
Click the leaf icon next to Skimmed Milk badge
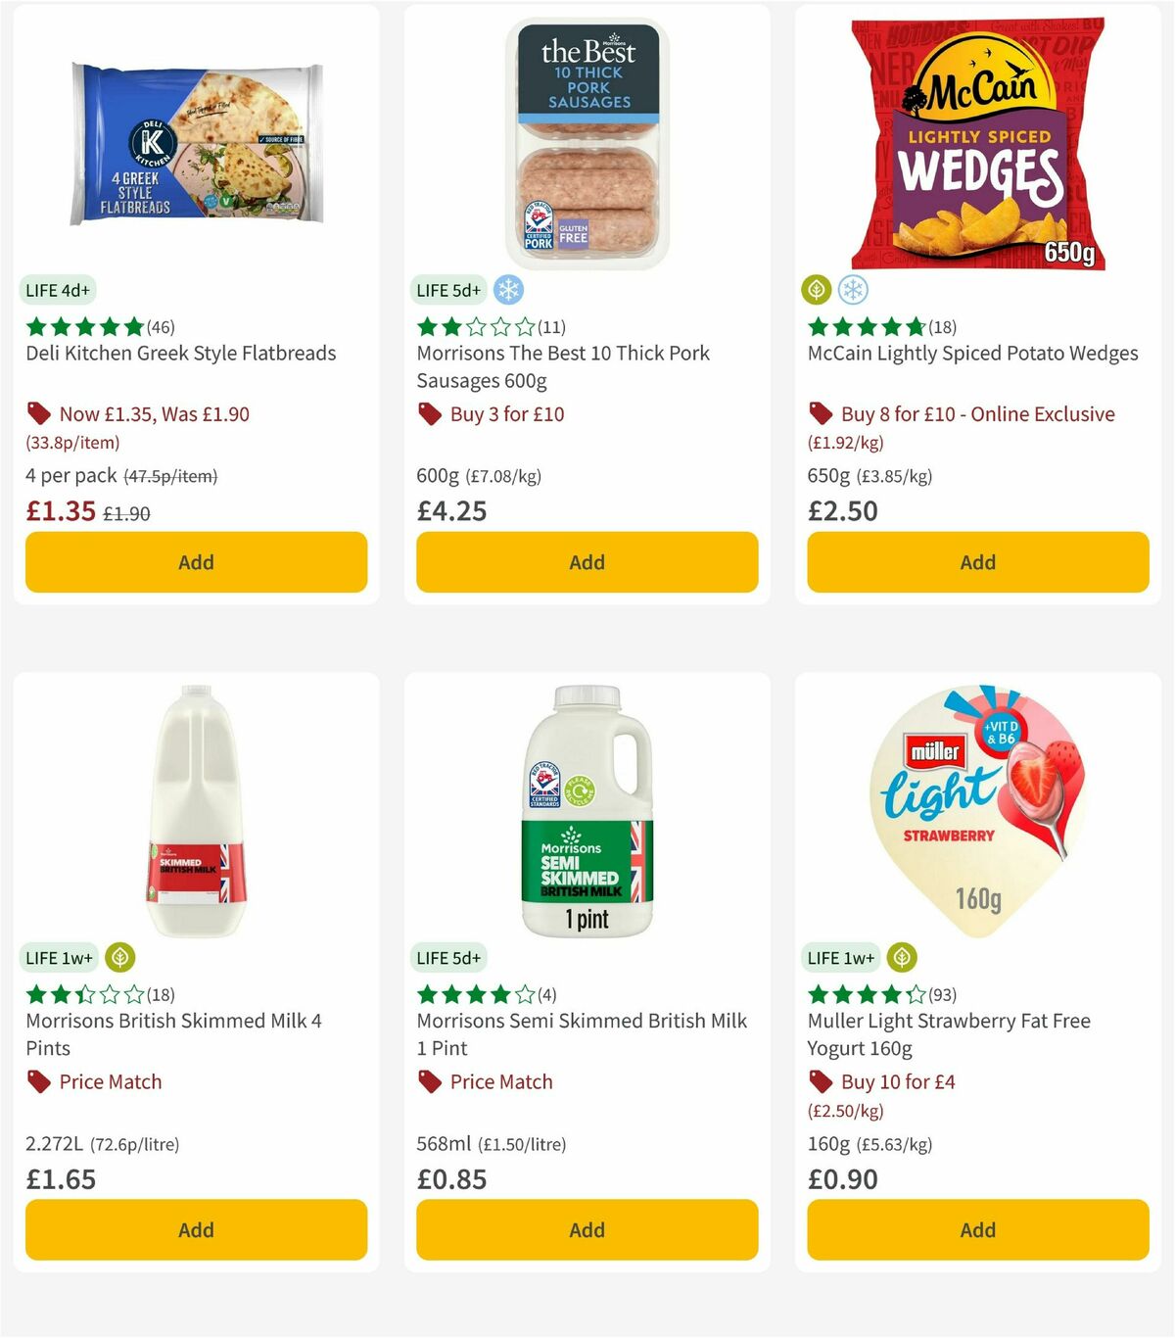[x=119, y=958]
